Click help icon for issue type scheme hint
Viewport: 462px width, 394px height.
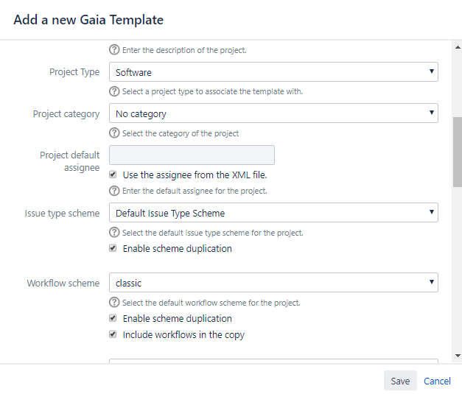pos(114,233)
